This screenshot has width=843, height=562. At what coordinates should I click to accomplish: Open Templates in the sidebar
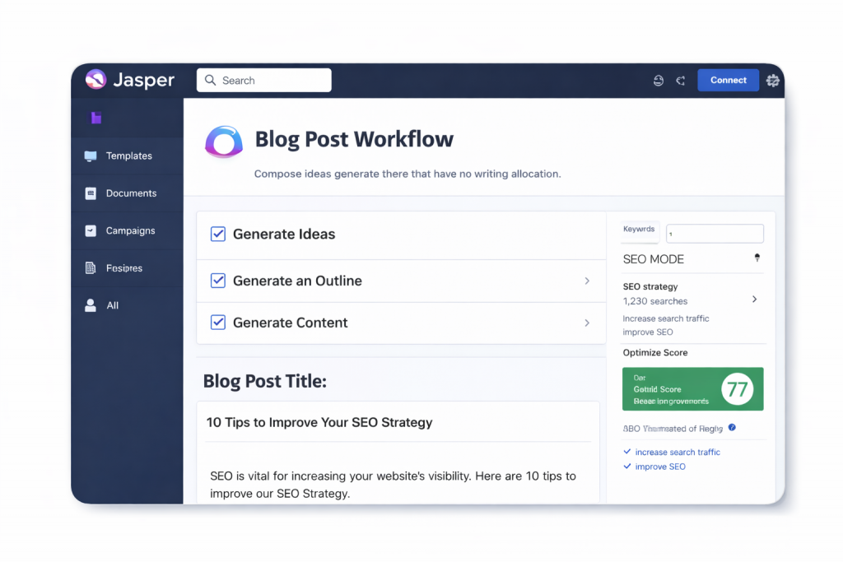point(128,156)
